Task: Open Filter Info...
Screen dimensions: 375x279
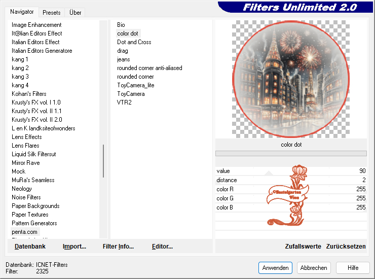Action: (x=118, y=247)
